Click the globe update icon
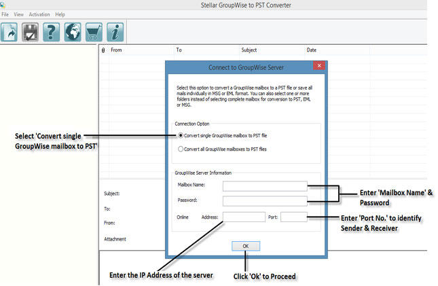Image resolution: width=438 pixels, height=286 pixels. [x=73, y=32]
